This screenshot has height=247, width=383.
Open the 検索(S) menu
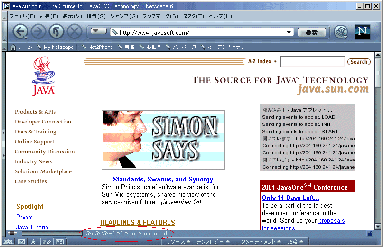tap(96, 16)
